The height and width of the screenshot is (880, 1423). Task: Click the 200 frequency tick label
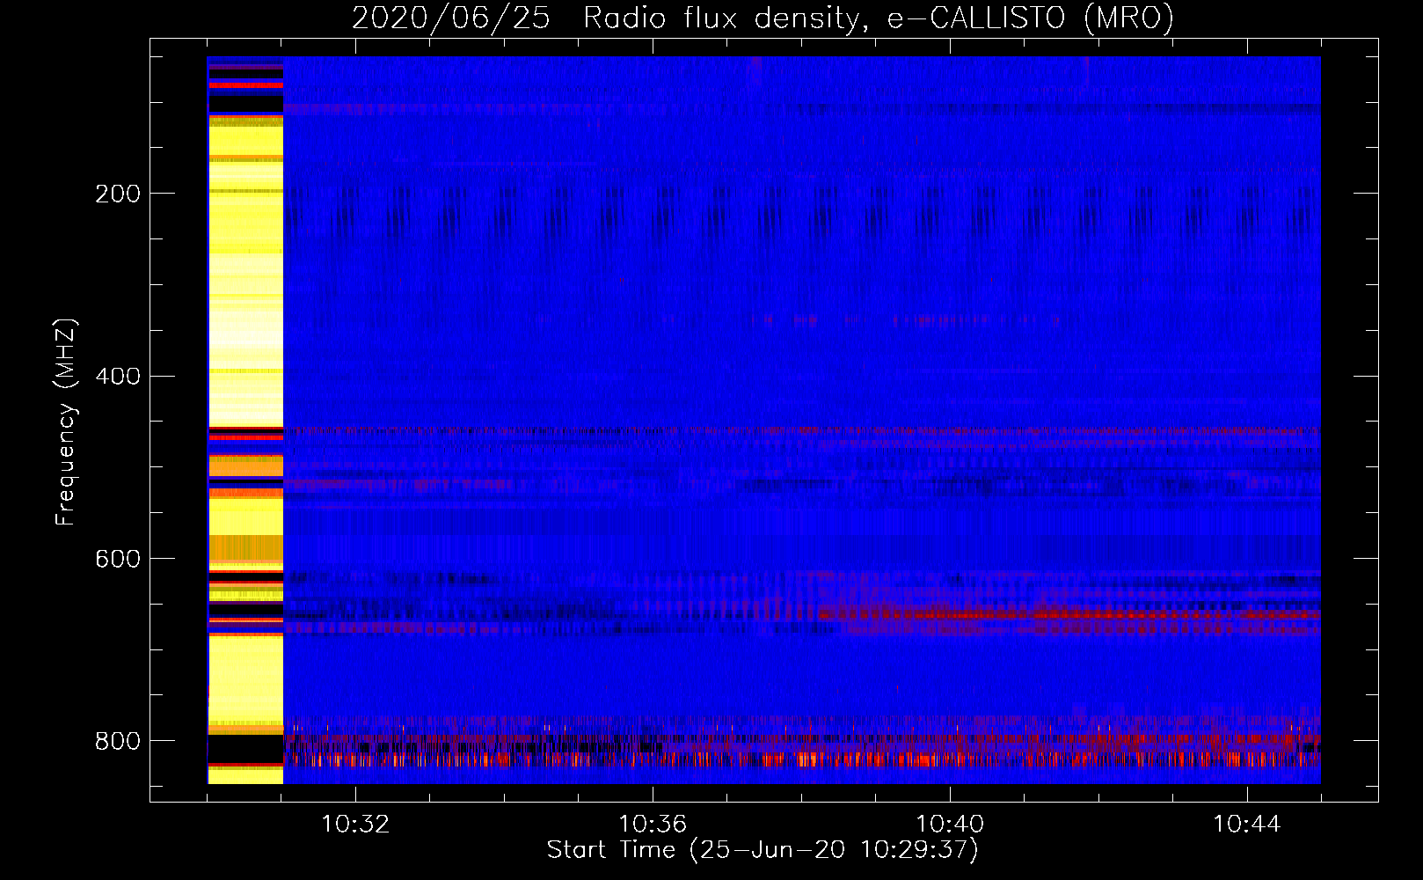118,194
